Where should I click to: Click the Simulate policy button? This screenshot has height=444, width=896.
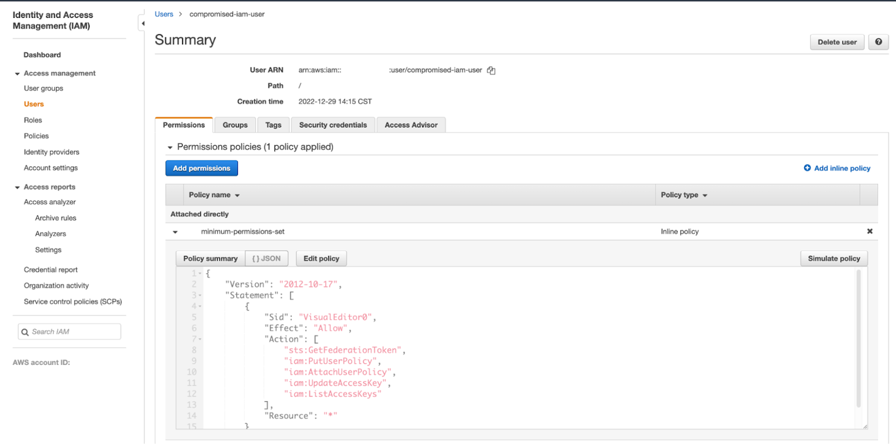pyautogui.click(x=834, y=258)
